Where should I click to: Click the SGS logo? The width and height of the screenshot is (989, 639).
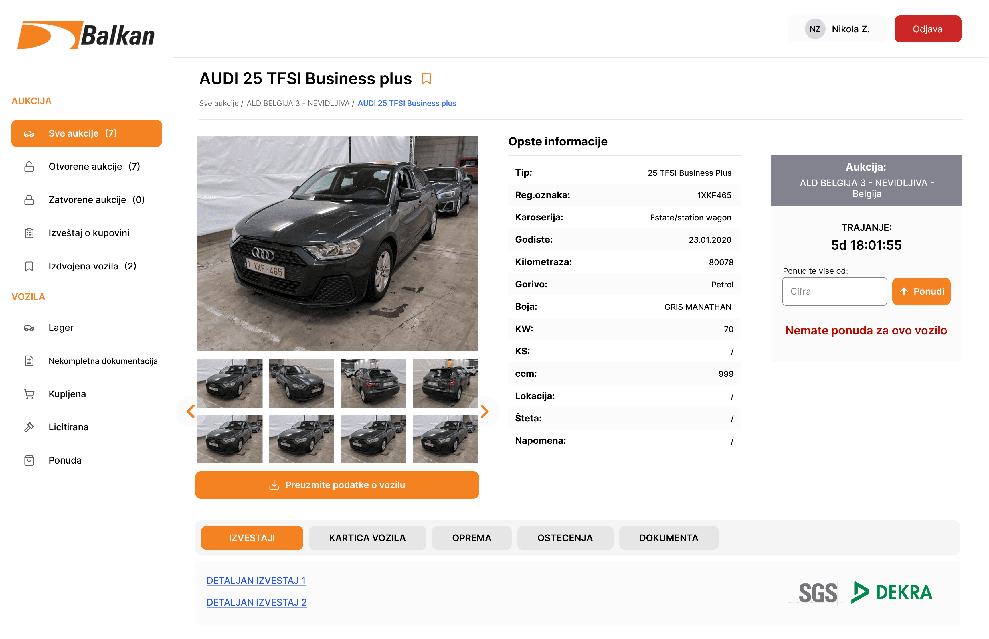(816, 593)
